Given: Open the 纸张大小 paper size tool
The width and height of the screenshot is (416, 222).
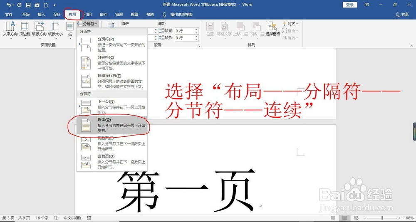Looking at the screenshot, I should point(55,30).
